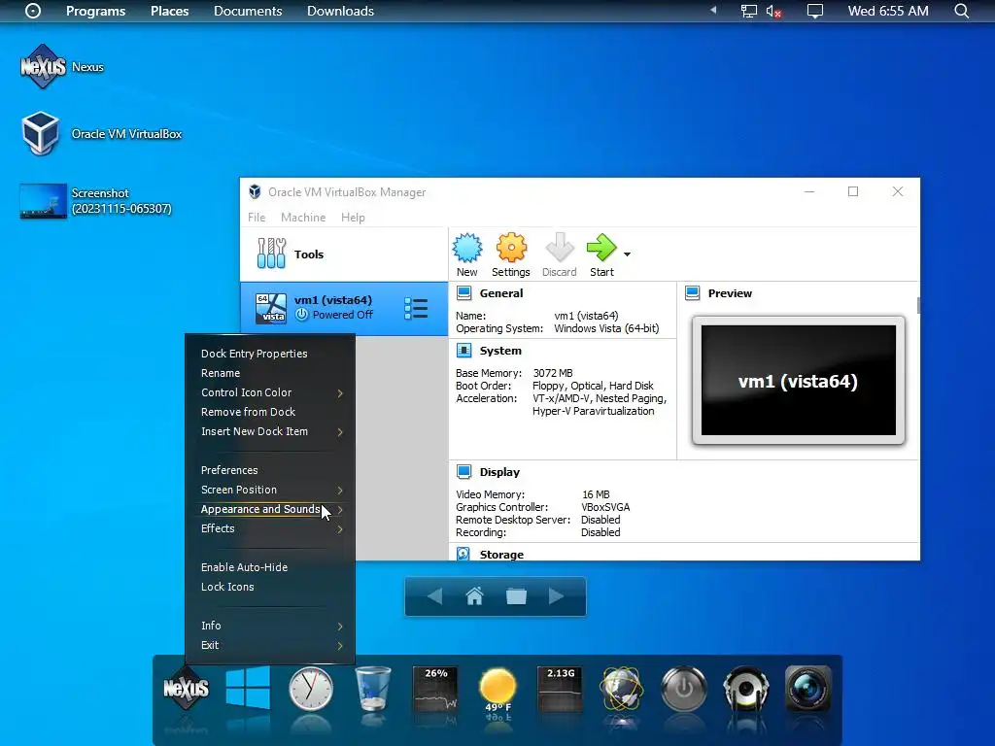Open Downloads on top bar
995x746 pixels.
point(340,11)
